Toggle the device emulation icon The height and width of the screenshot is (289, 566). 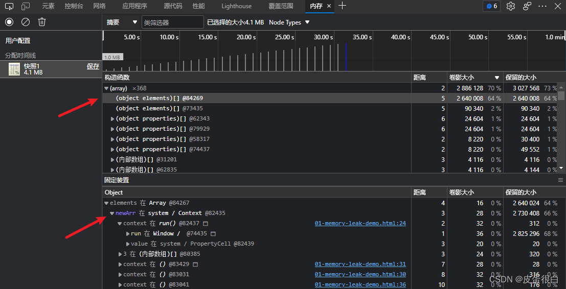26,6
